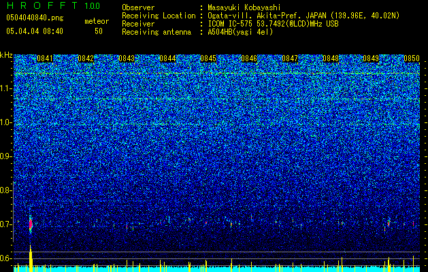Click the 1.0 frequency axis label
The image size is (428, 272).
(x=6, y=122)
